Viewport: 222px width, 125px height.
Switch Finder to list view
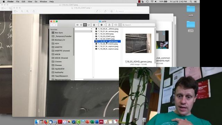81,25
